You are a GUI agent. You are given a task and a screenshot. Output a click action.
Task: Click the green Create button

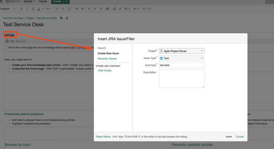pos(57,2)
